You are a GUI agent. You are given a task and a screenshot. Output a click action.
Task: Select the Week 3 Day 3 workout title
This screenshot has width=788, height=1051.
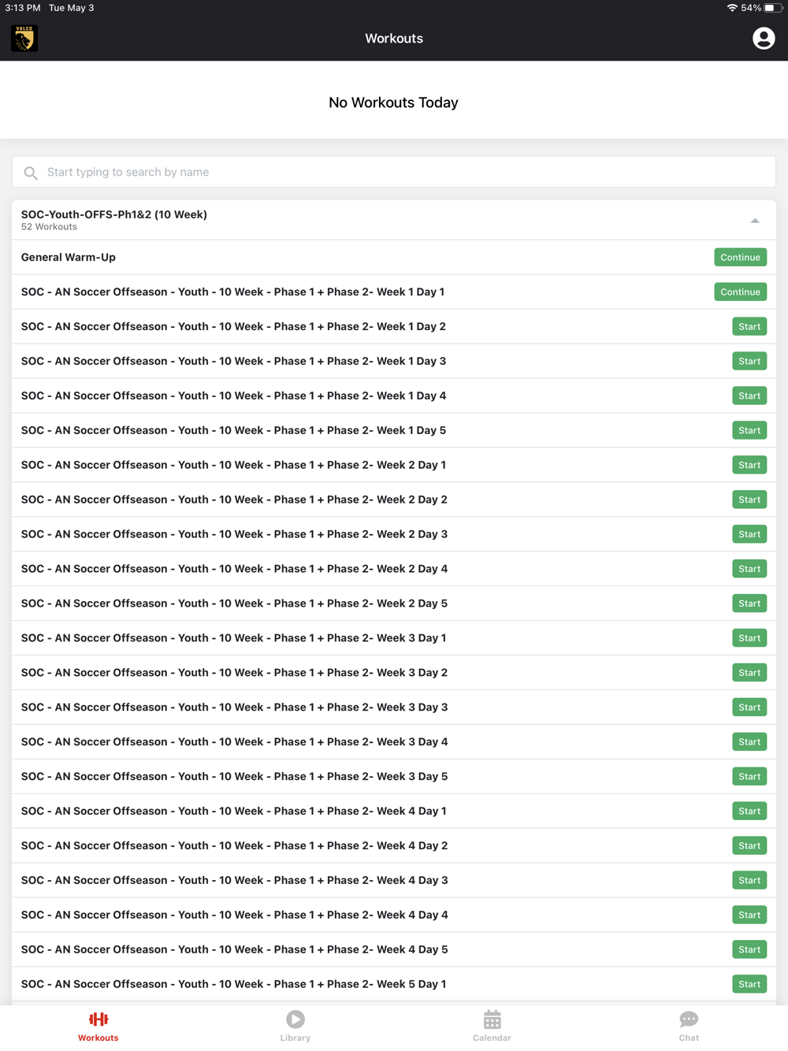click(234, 708)
